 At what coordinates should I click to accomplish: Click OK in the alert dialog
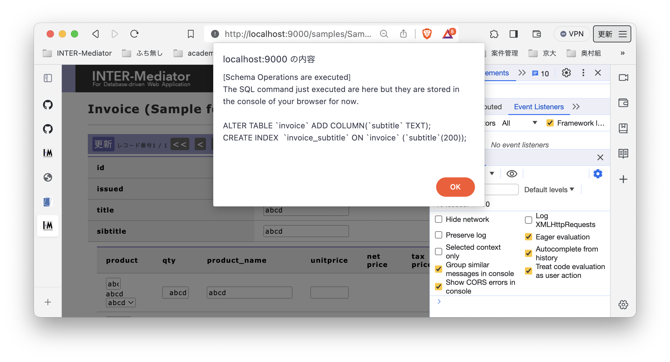[455, 187]
